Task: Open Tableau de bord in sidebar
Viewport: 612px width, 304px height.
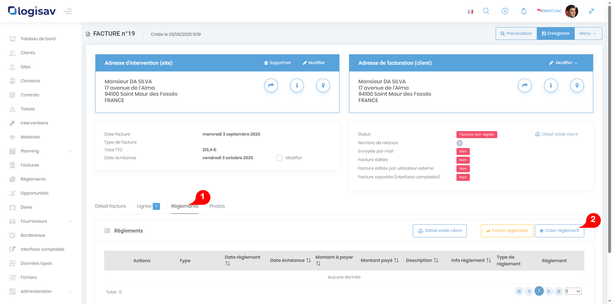Action: (38, 39)
